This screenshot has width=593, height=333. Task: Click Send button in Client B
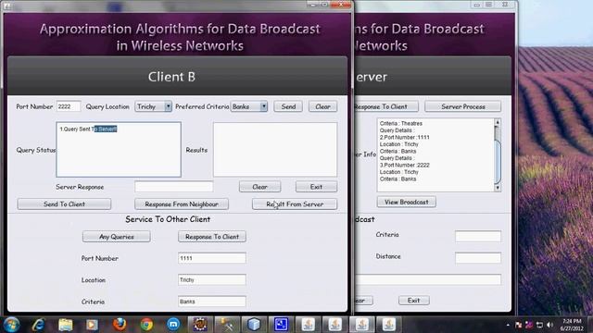tap(288, 106)
